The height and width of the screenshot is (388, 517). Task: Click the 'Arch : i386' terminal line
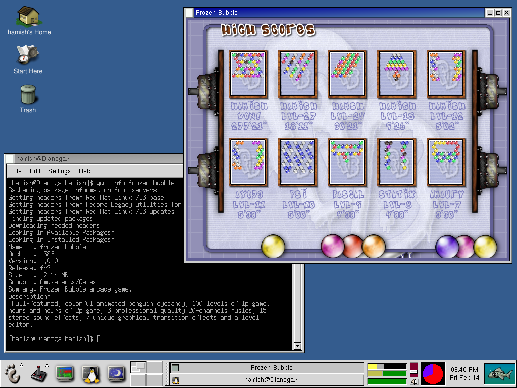click(x=31, y=254)
